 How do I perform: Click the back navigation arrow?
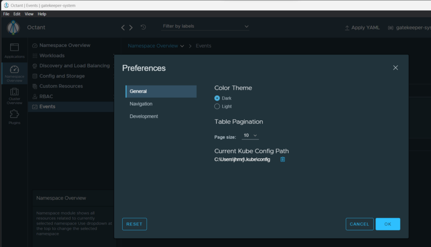pos(123,27)
